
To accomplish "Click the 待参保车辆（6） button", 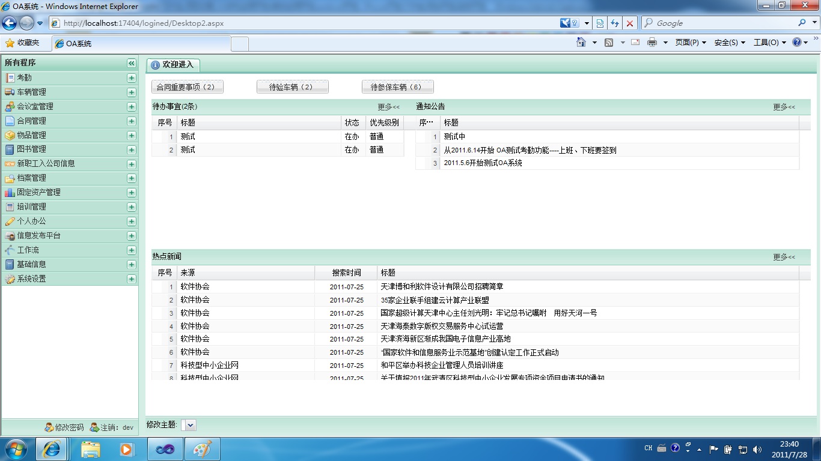I will tap(397, 87).
